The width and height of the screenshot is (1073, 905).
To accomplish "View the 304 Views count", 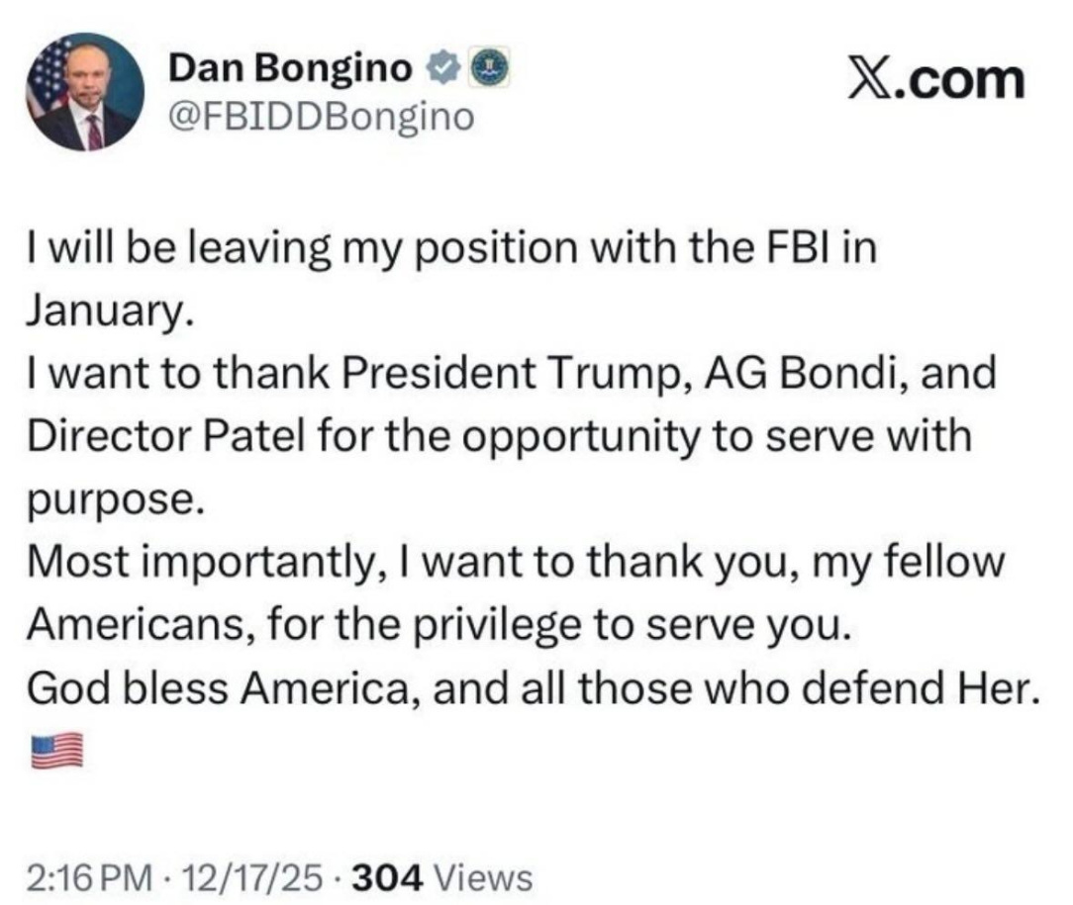I will (442, 877).
